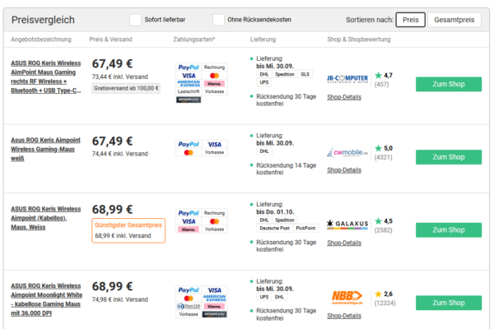The width and height of the screenshot is (494, 329).
Task: Click VISA icon in cwmobile row
Action: point(214,144)
